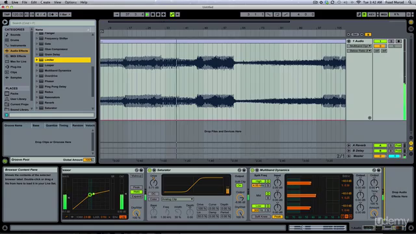This screenshot has height=234, width=416.
Task: Toggle the Saturator device activator
Action: (x=149, y=170)
